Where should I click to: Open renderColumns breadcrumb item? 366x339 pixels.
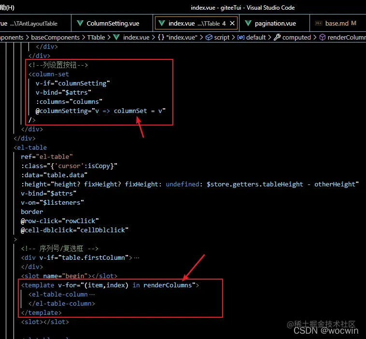click(x=347, y=37)
